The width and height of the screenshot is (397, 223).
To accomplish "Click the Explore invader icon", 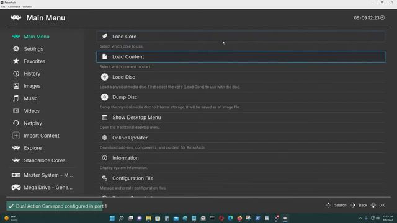I will [x=16, y=148].
